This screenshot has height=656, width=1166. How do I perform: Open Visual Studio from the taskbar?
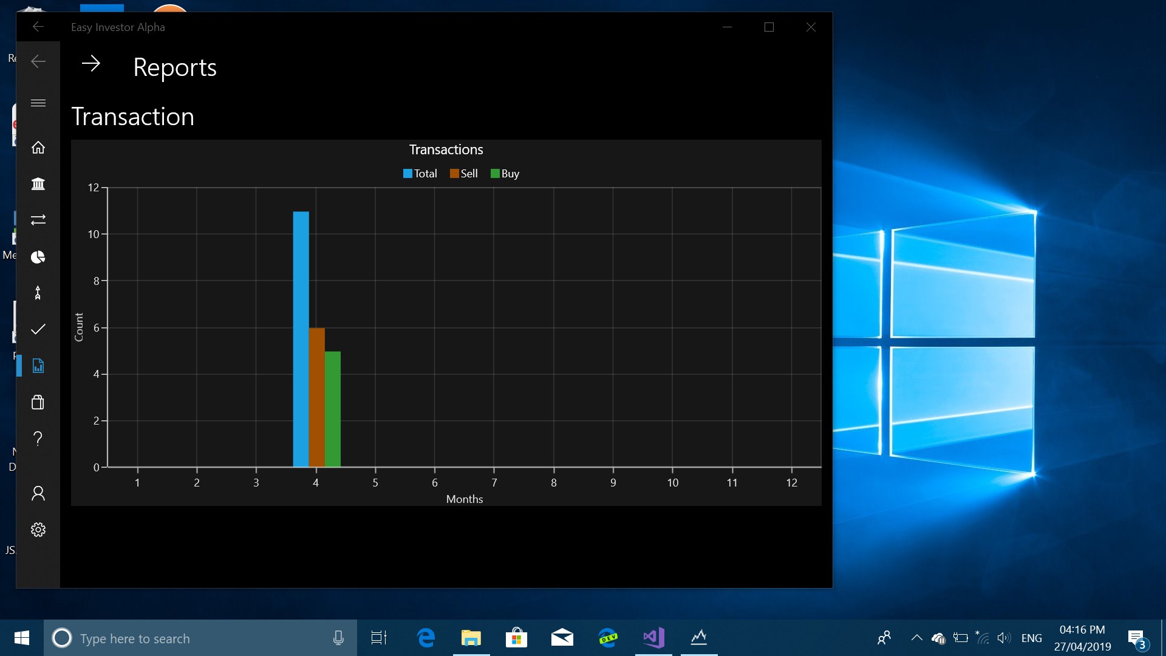coord(653,638)
